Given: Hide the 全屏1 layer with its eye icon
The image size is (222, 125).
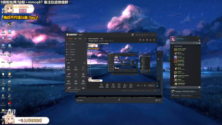Looking at the screenshot, I should tap(67, 60).
